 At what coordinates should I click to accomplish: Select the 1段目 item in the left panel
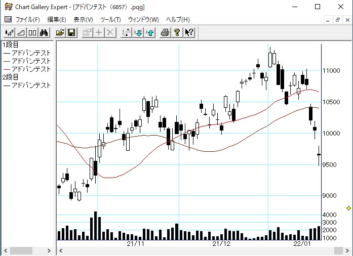[11, 45]
